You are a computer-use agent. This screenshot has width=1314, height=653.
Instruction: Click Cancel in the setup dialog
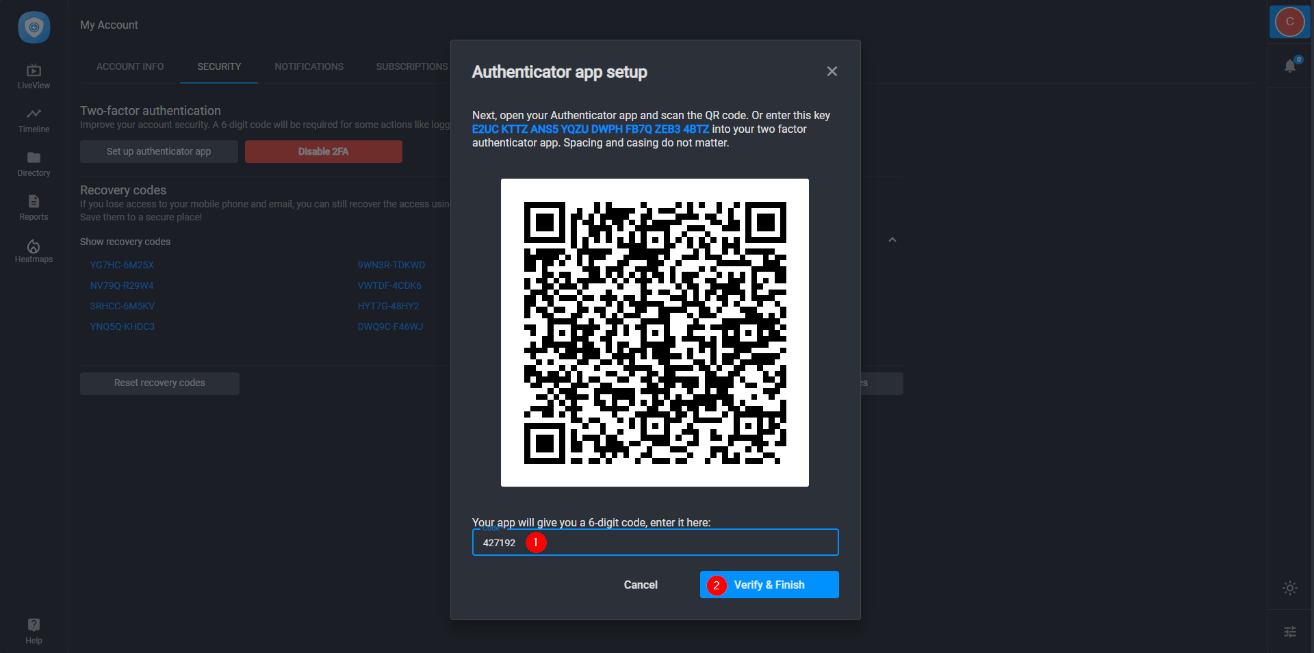pyautogui.click(x=641, y=585)
